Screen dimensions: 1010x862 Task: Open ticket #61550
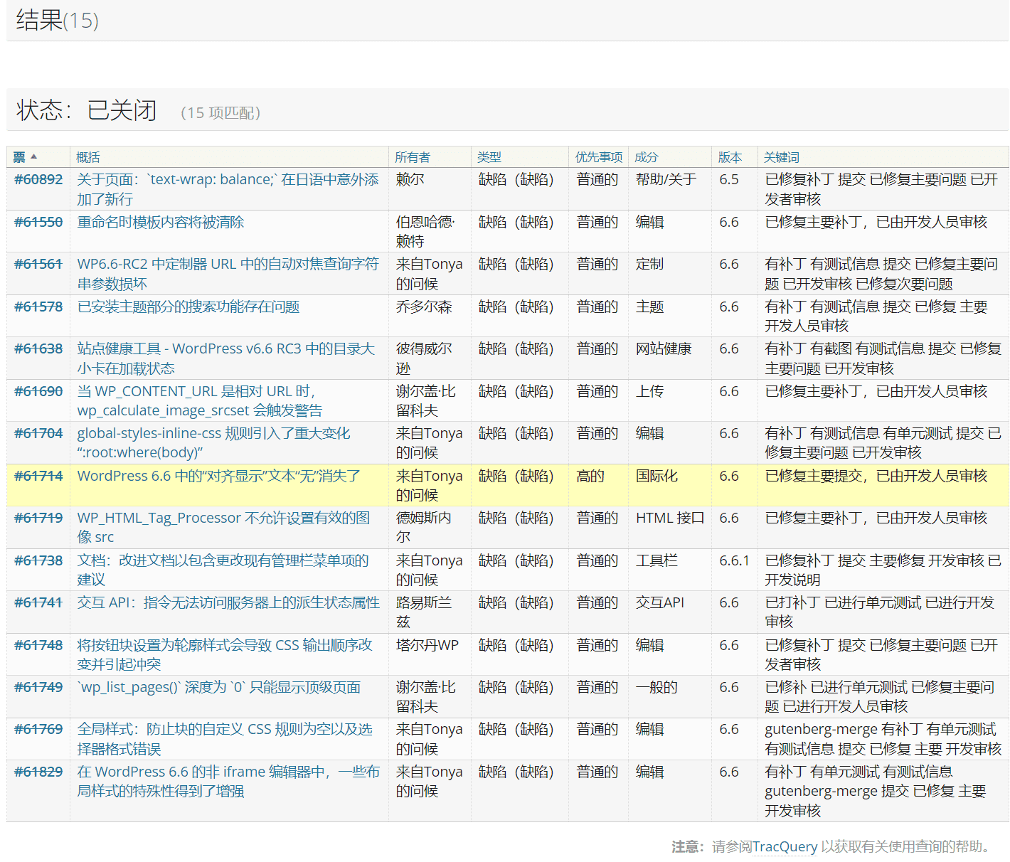pyautogui.click(x=38, y=222)
